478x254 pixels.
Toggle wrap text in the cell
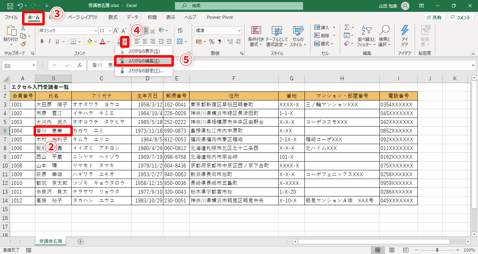point(181,31)
